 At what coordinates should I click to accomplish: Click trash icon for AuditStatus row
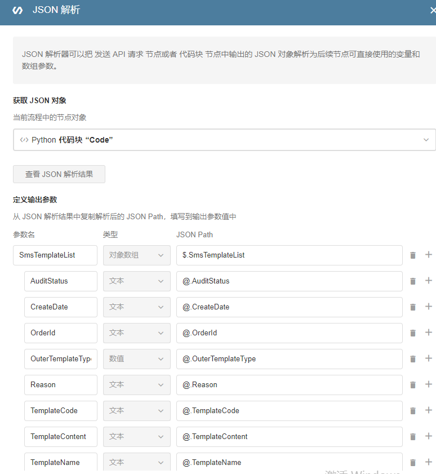[413, 281]
